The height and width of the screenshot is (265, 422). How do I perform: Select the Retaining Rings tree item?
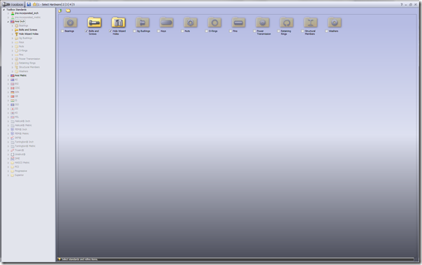27,63
